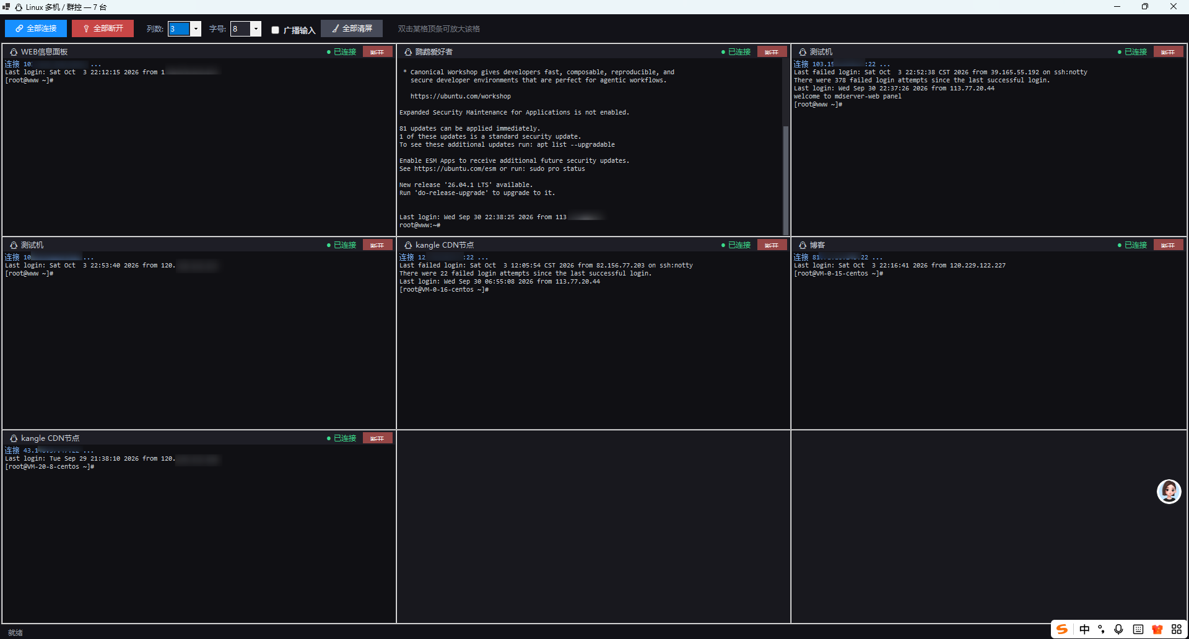Click the 已连接 status of 博客 panel
The image size is (1189, 639).
pyautogui.click(x=1133, y=245)
